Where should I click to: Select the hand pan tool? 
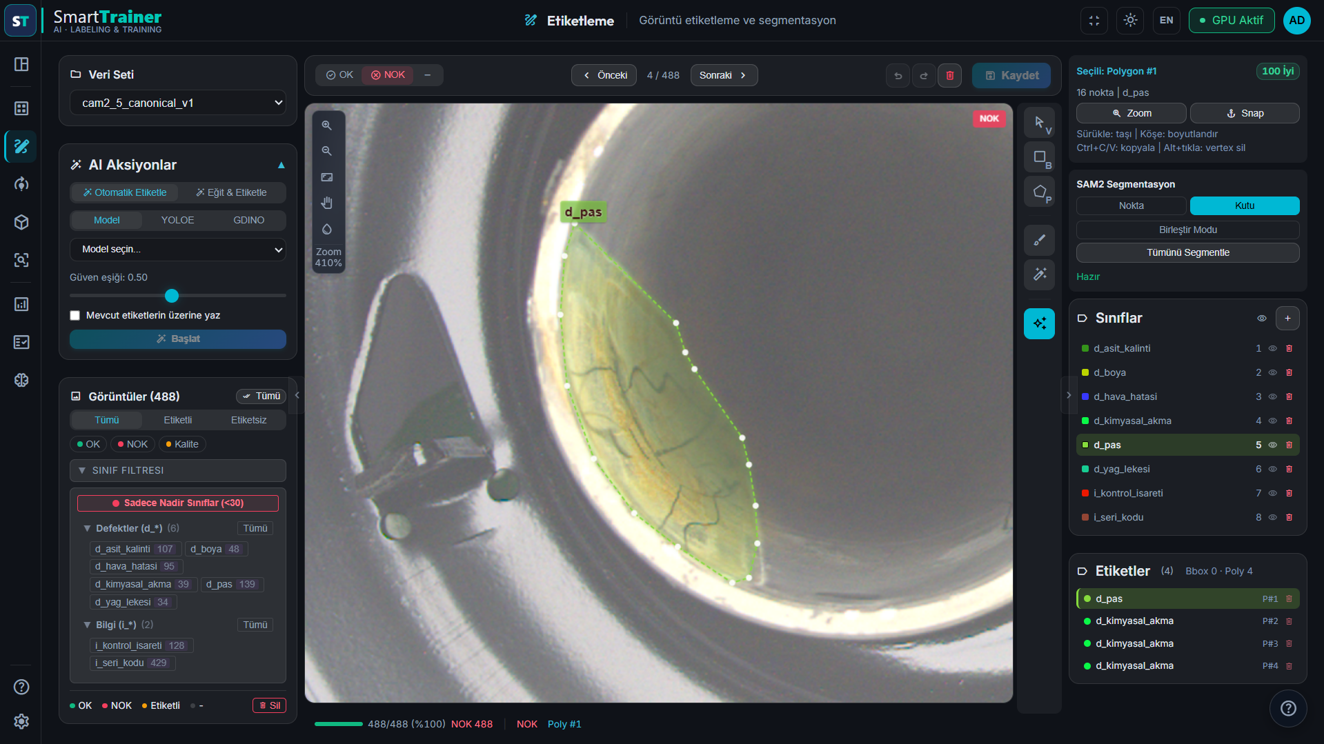pos(327,203)
